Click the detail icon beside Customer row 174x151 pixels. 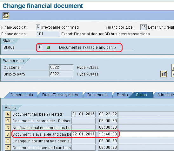pyautogui.click(x=173, y=67)
